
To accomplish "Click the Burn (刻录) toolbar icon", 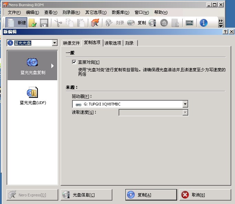I will point(115,23).
